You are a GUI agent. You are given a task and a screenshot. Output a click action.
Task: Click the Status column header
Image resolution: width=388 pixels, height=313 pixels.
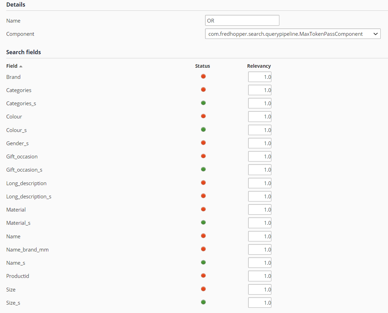coord(202,66)
